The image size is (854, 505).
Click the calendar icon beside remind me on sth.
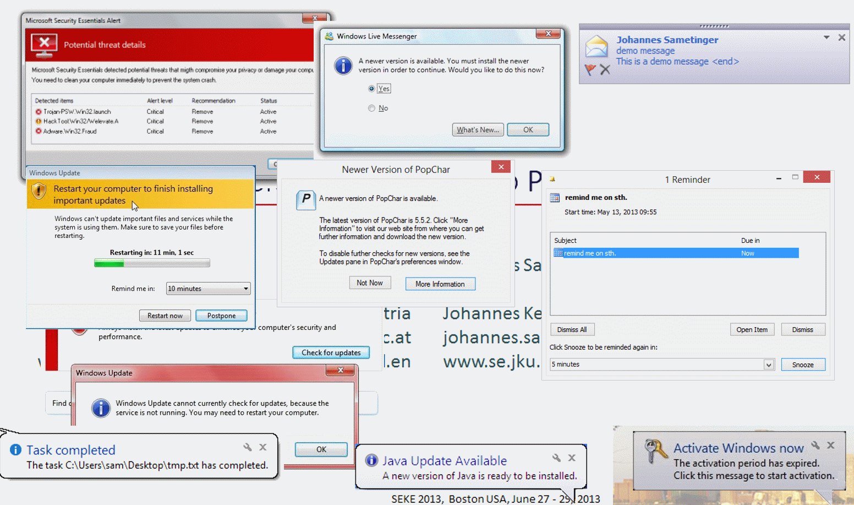click(555, 198)
